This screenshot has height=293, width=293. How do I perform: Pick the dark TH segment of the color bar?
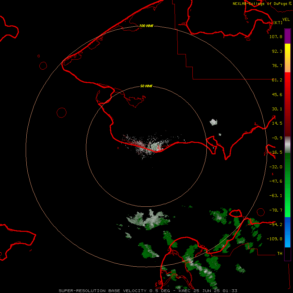(x=287, y=254)
